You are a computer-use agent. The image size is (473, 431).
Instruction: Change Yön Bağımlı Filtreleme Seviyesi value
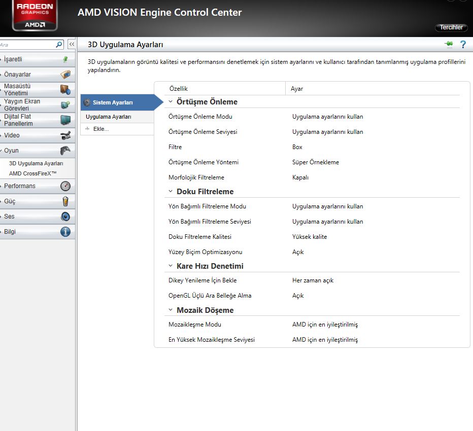[x=328, y=222]
